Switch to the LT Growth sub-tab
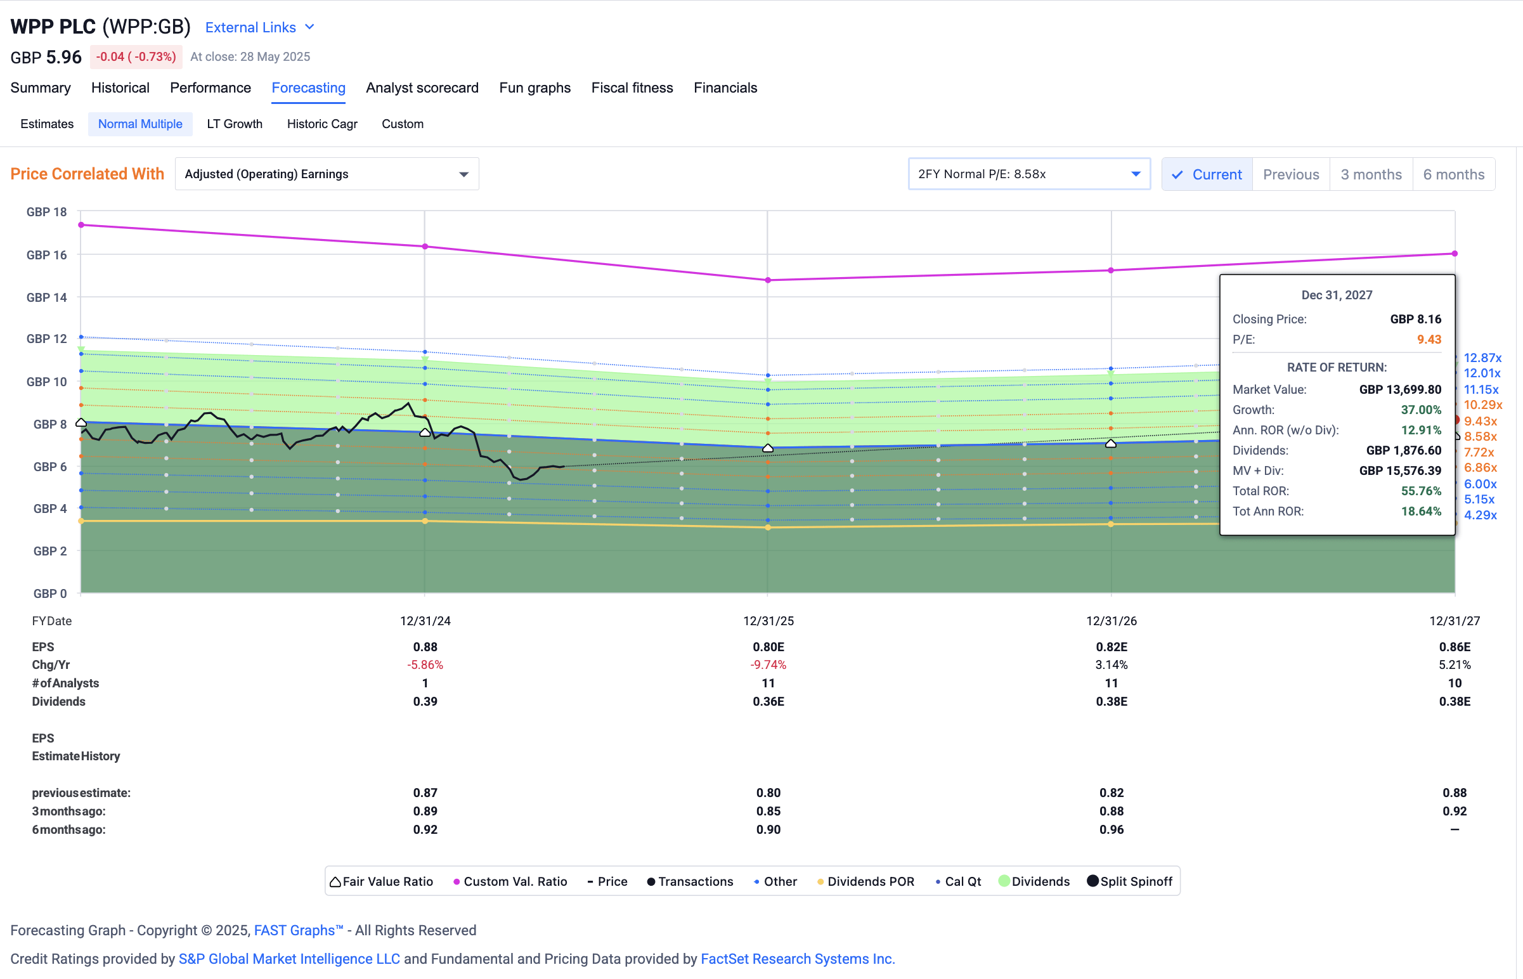The width and height of the screenshot is (1523, 979). pos(234,124)
